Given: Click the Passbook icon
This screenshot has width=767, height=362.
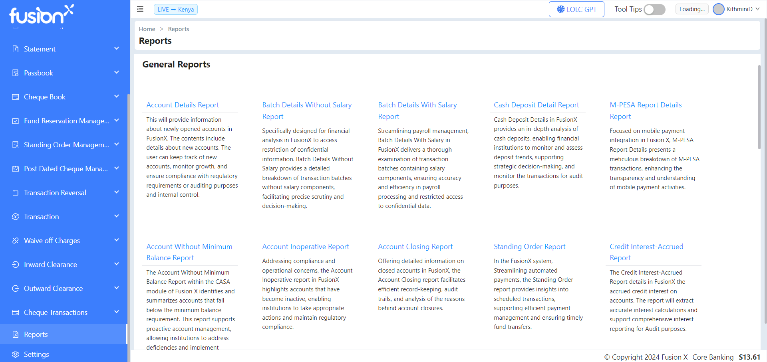Looking at the screenshot, I should pyautogui.click(x=15, y=73).
